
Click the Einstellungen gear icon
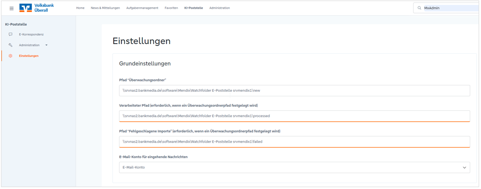coord(10,56)
